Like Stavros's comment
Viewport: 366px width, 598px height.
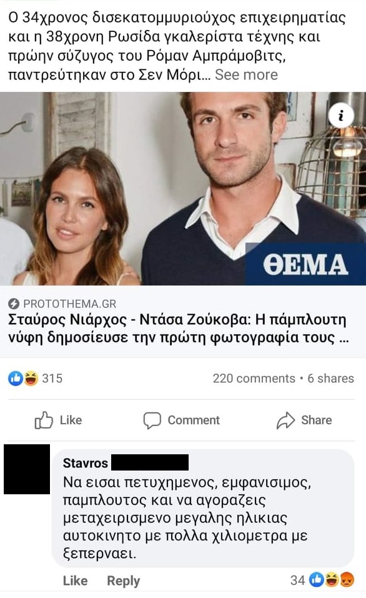75,581
